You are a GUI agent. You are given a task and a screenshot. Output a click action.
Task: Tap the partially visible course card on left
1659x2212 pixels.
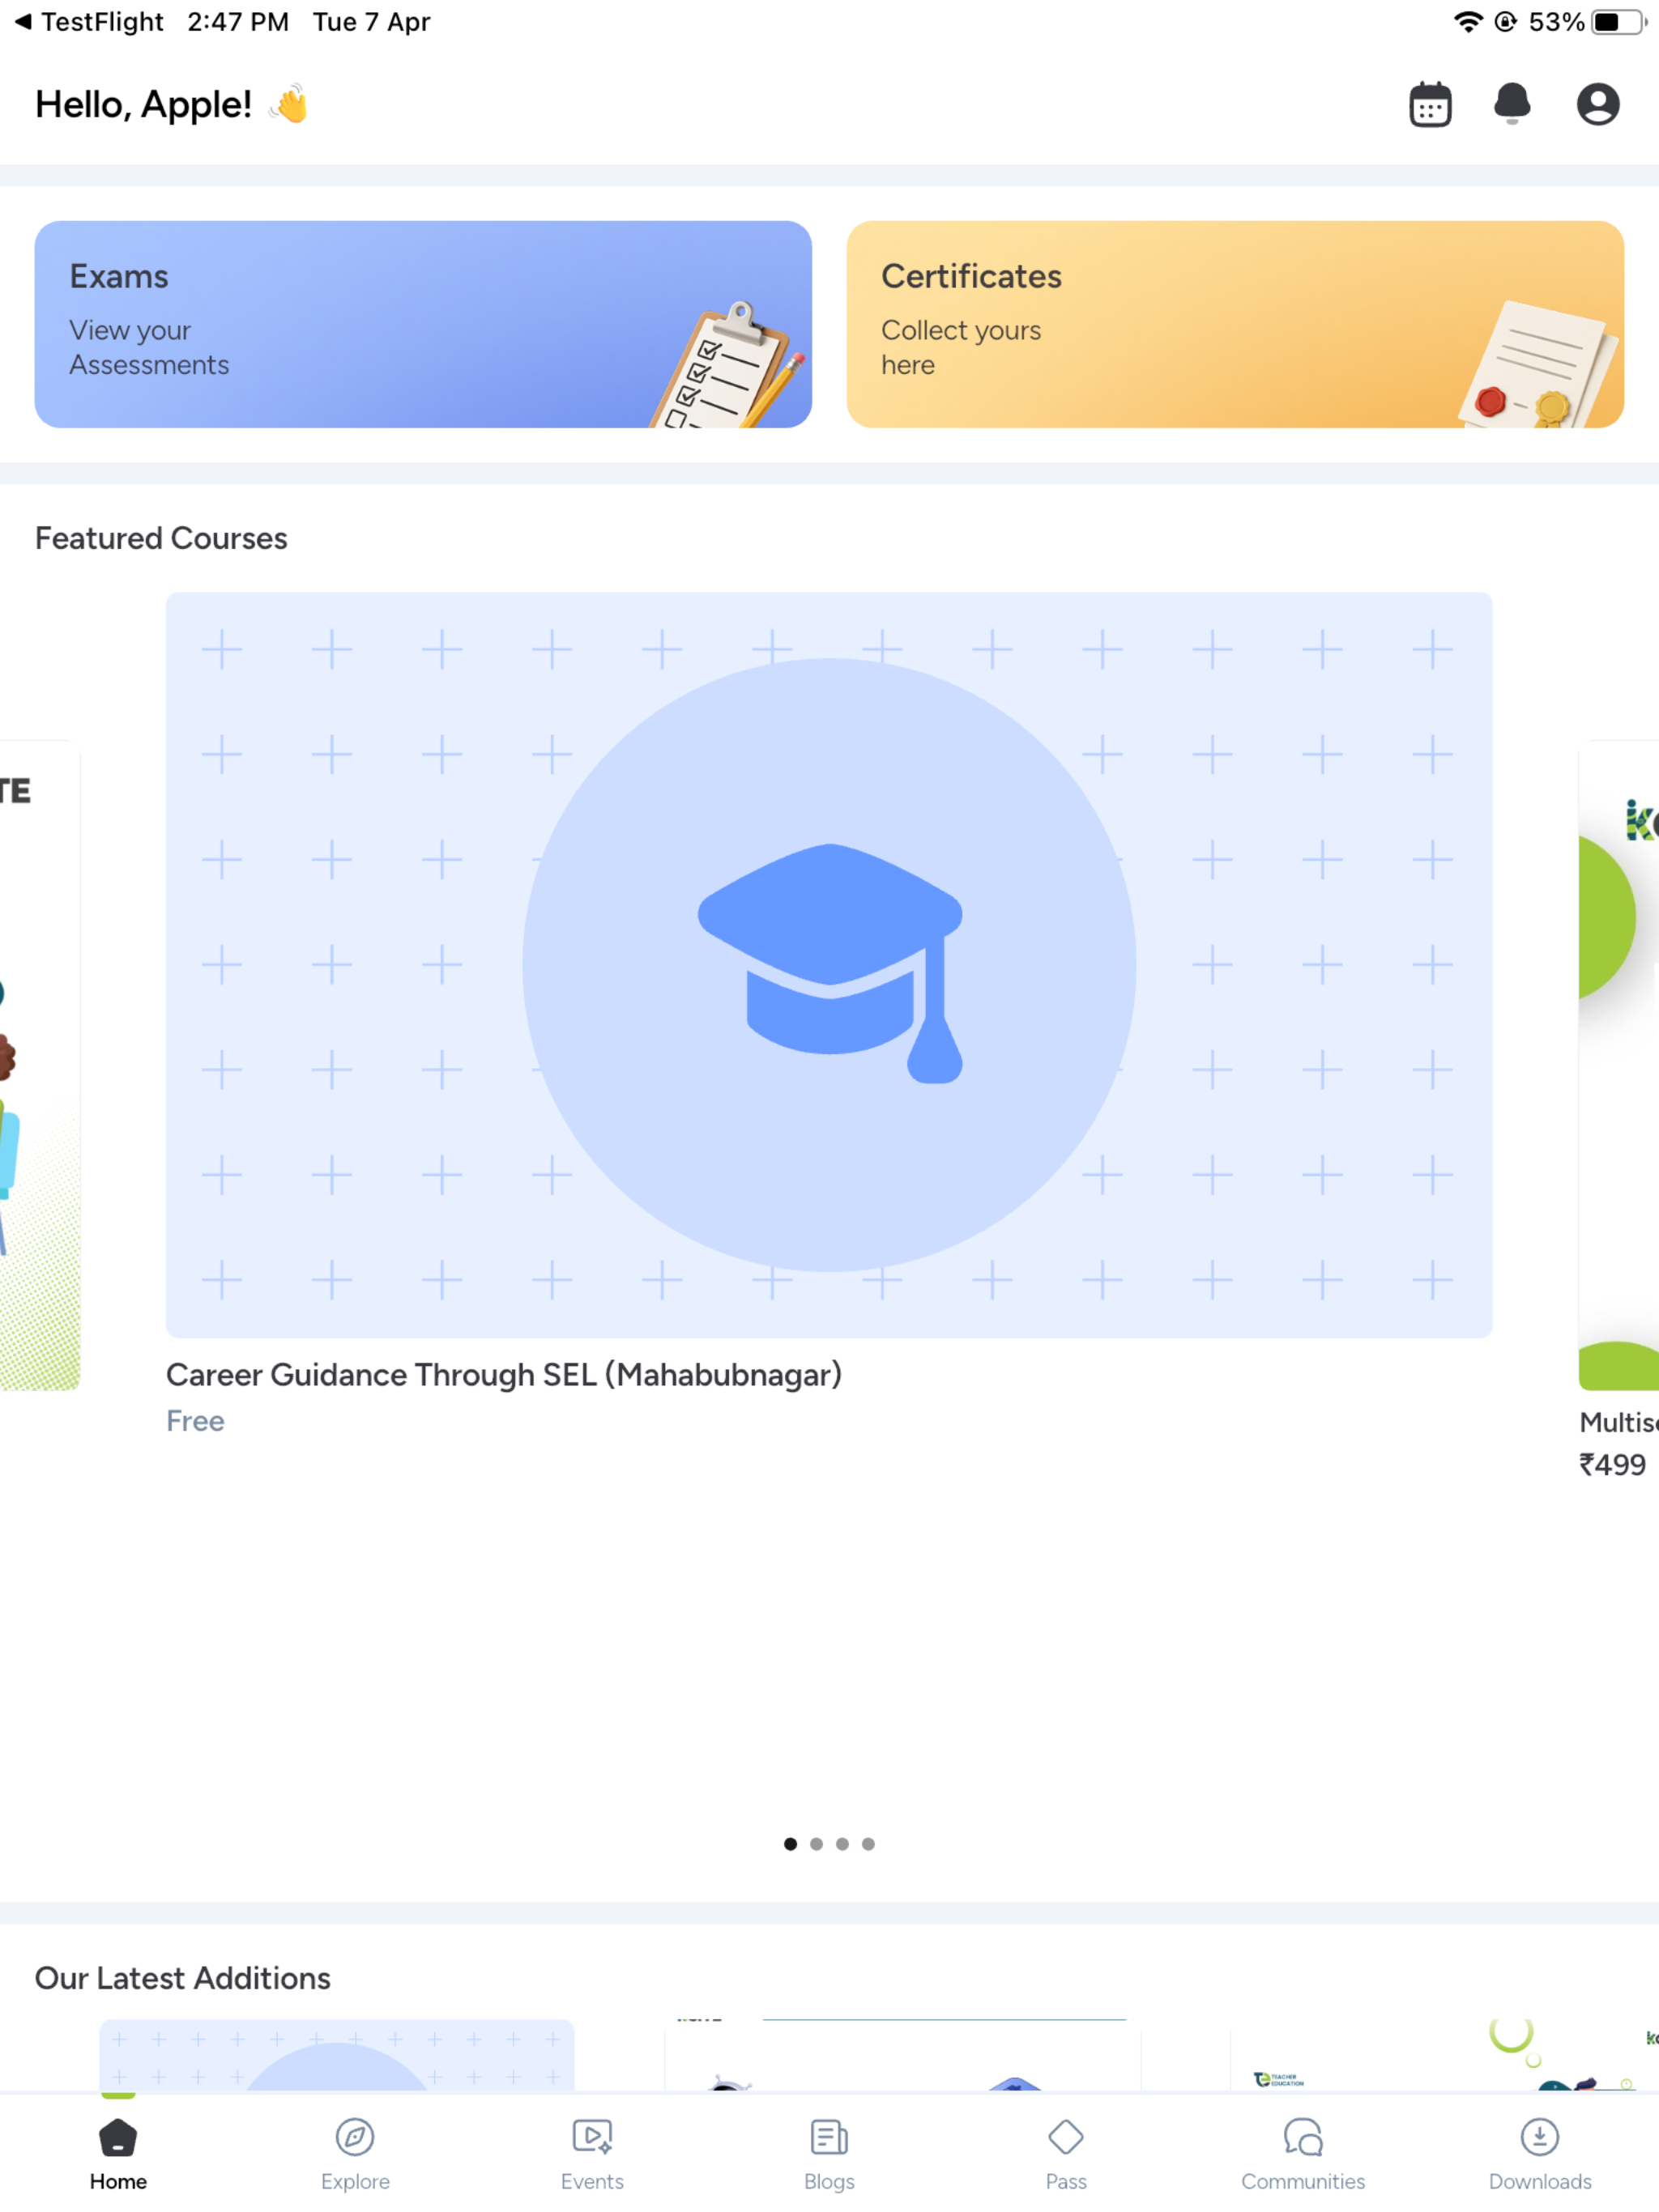coord(40,1065)
